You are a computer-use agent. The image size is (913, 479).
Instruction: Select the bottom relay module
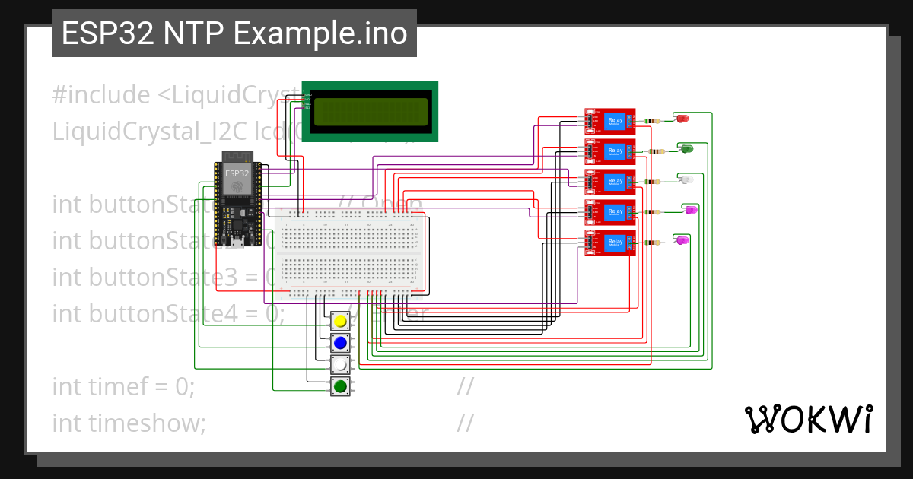click(610, 242)
